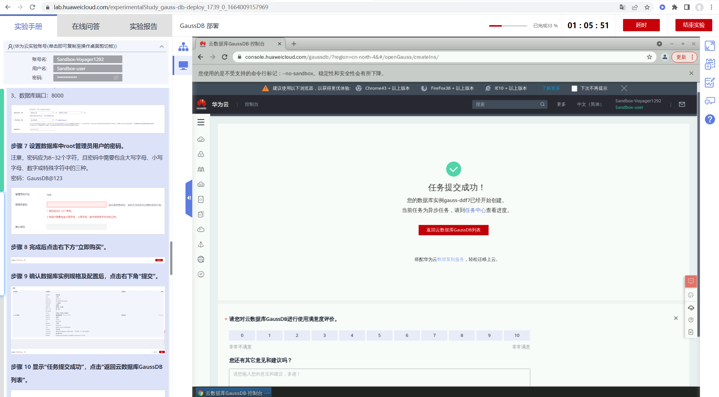Open the hamburger menu in Huawei console sidebar
Viewport: 719px width, 397px height.
tap(201, 122)
